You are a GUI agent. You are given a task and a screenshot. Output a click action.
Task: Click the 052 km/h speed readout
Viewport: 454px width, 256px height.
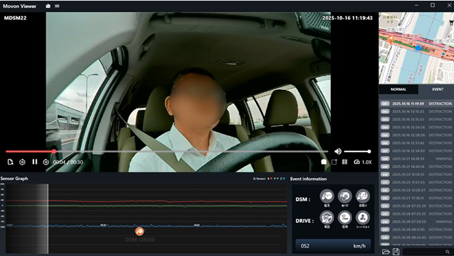[333, 246]
